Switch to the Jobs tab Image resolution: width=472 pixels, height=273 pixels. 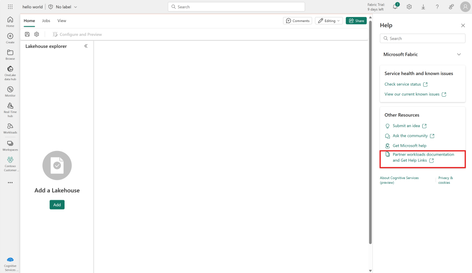pos(46,21)
